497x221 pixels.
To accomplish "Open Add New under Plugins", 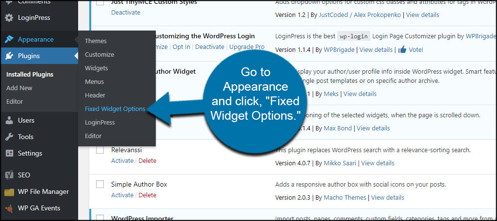I will tap(19, 88).
